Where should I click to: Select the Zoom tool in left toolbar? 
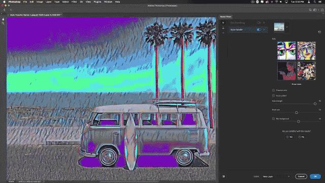(3, 23)
